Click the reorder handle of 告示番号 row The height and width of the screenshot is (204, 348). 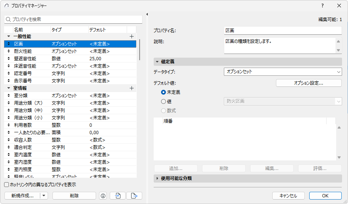pyautogui.click(x=8, y=81)
